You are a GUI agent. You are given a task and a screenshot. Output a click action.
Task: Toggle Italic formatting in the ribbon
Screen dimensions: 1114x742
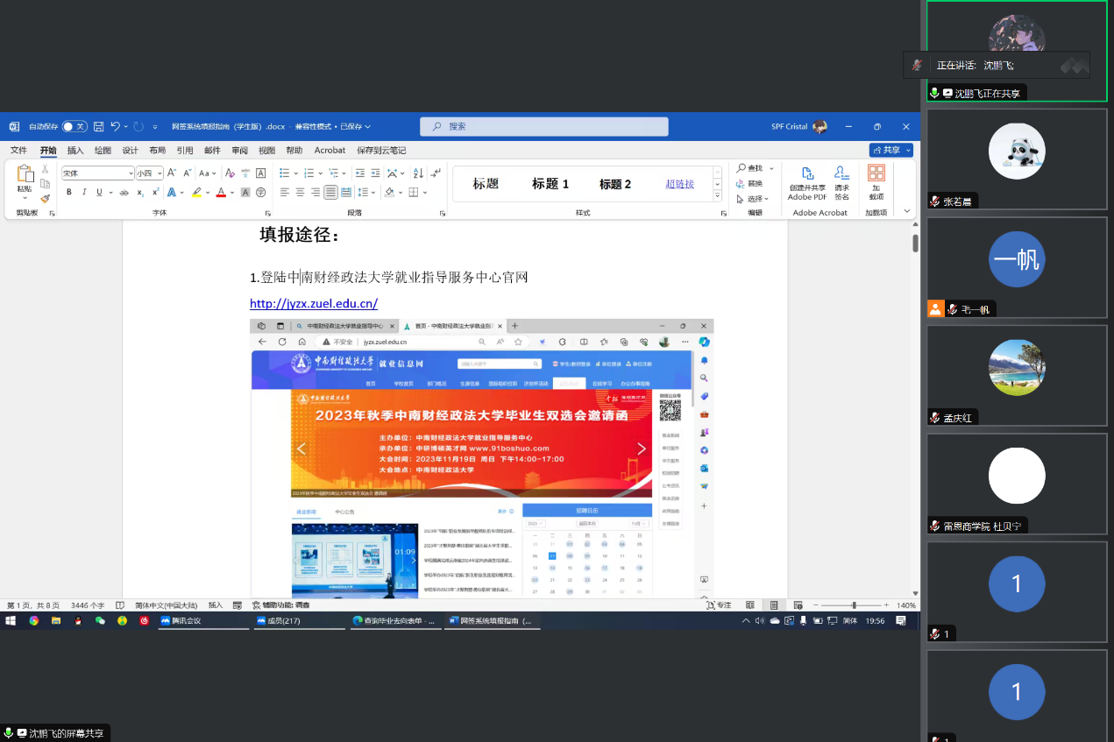coord(84,192)
